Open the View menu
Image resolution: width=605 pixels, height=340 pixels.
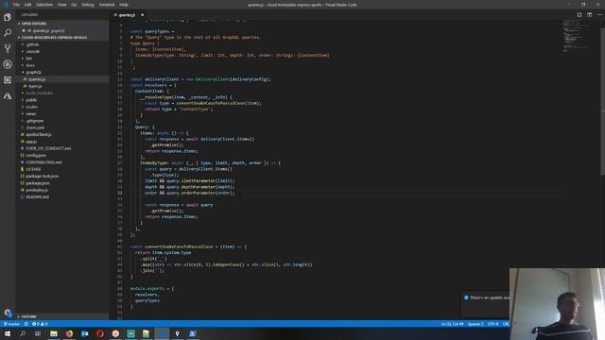point(61,5)
